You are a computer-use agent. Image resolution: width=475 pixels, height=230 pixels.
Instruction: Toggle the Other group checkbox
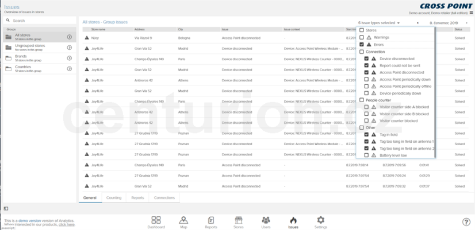tap(361, 127)
